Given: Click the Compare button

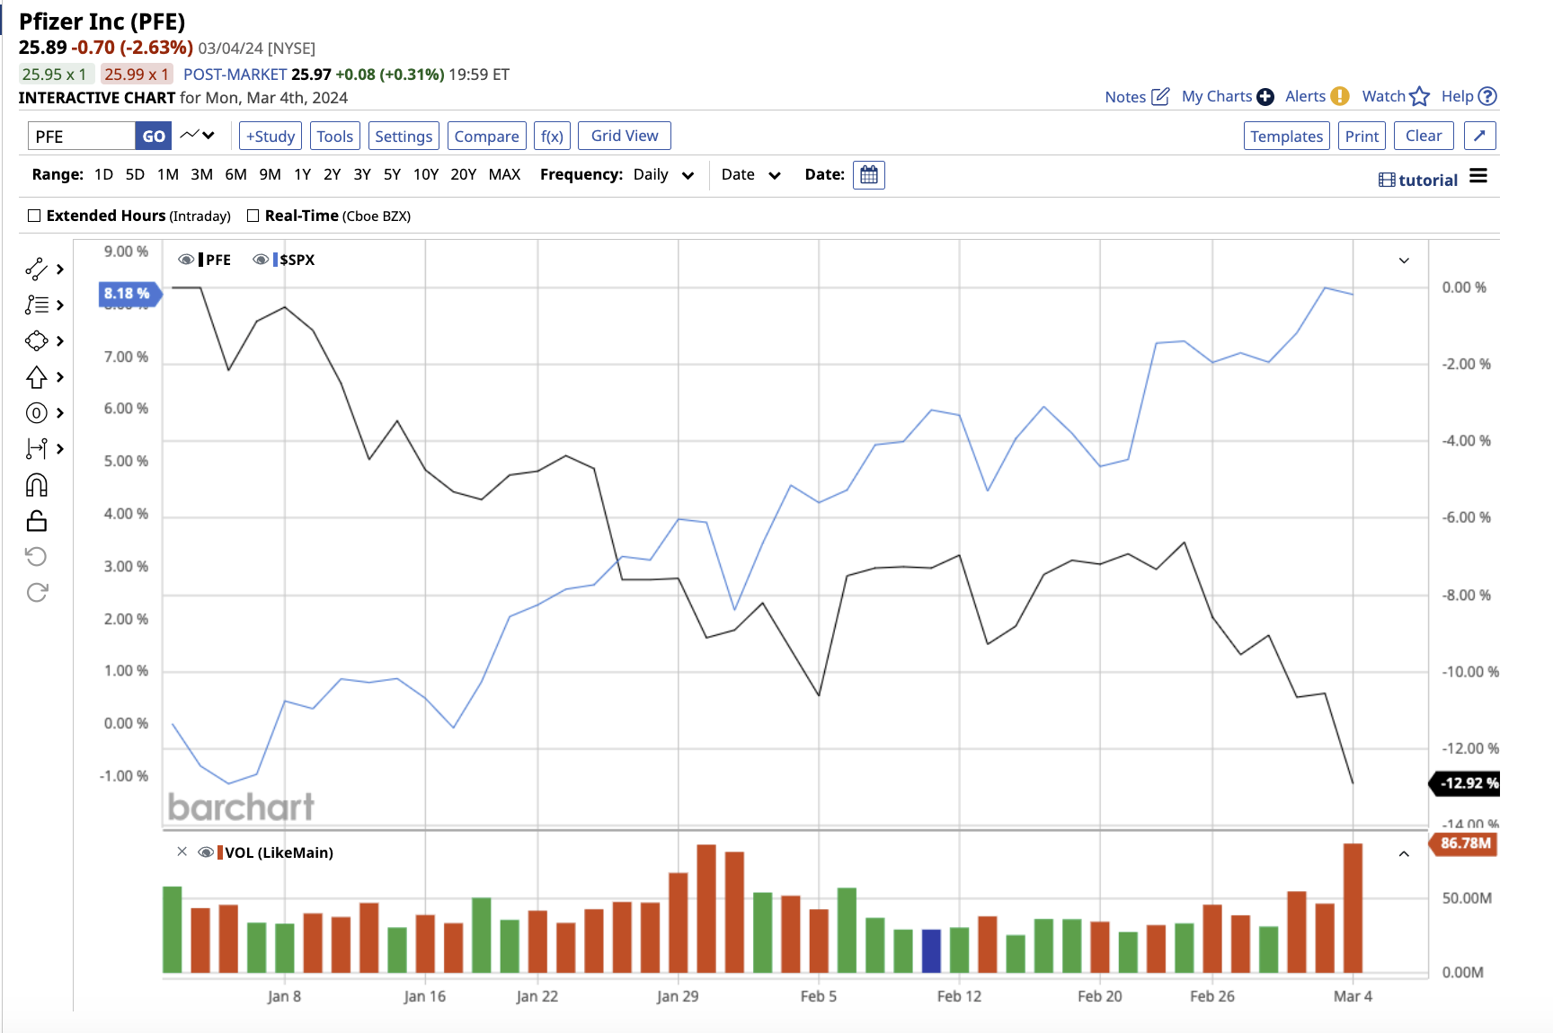Looking at the screenshot, I should click(486, 136).
